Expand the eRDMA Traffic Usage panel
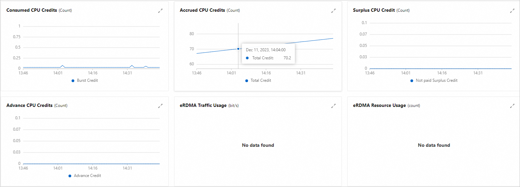Screen dimensions: 520x187 coord(333,106)
